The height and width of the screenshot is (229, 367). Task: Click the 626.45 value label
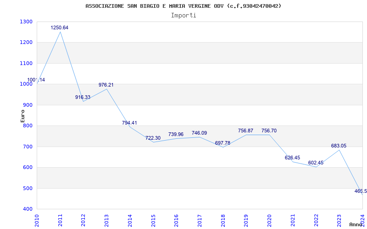point(292,158)
